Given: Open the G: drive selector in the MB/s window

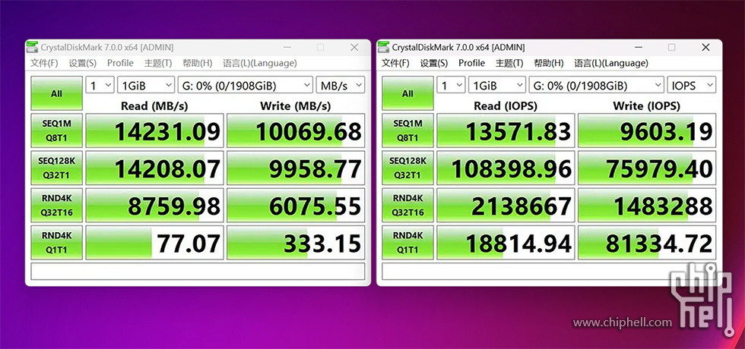Looking at the screenshot, I should click(x=244, y=86).
